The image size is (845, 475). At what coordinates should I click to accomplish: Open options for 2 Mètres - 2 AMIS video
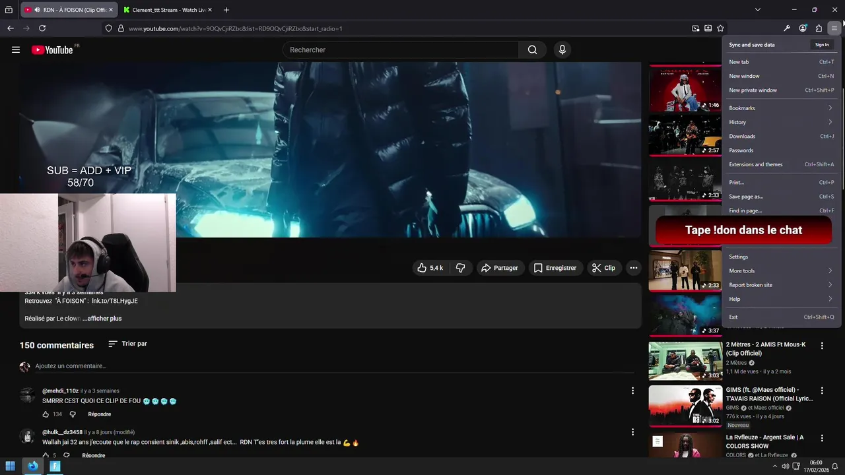pyautogui.click(x=822, y=346)
